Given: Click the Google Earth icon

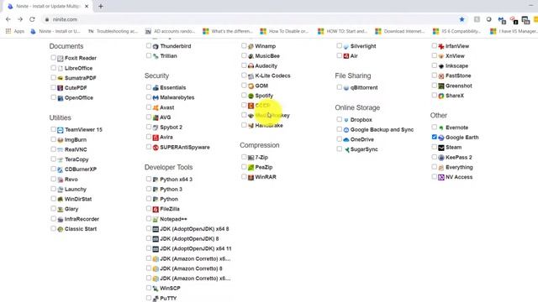Looking at the screenshot, I should [441, 138].
